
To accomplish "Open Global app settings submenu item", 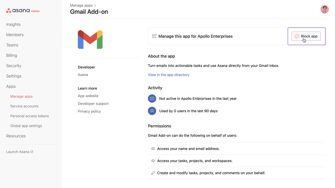I will 26,126.
